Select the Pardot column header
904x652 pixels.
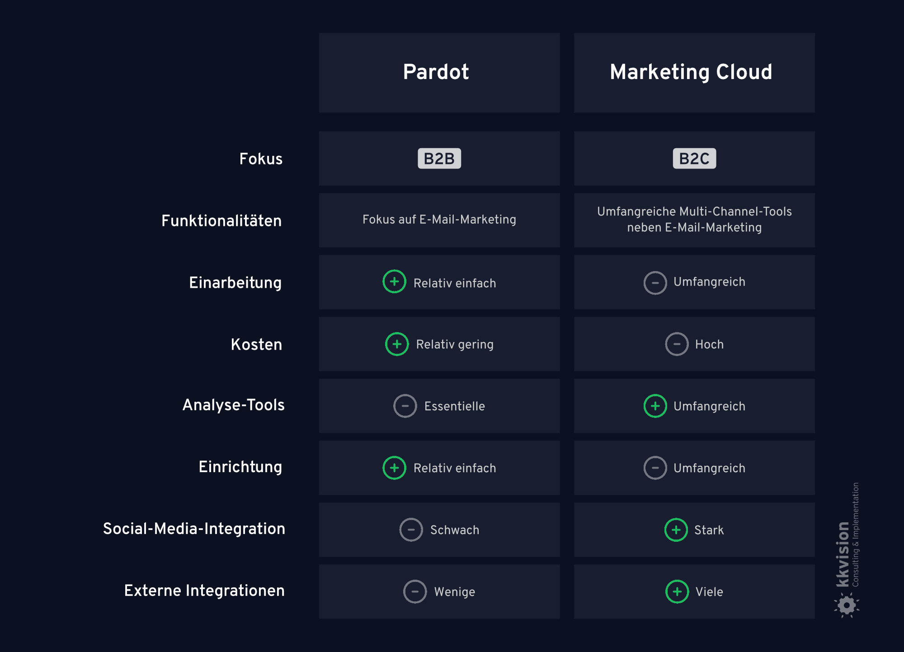click(x=439, y=73)
